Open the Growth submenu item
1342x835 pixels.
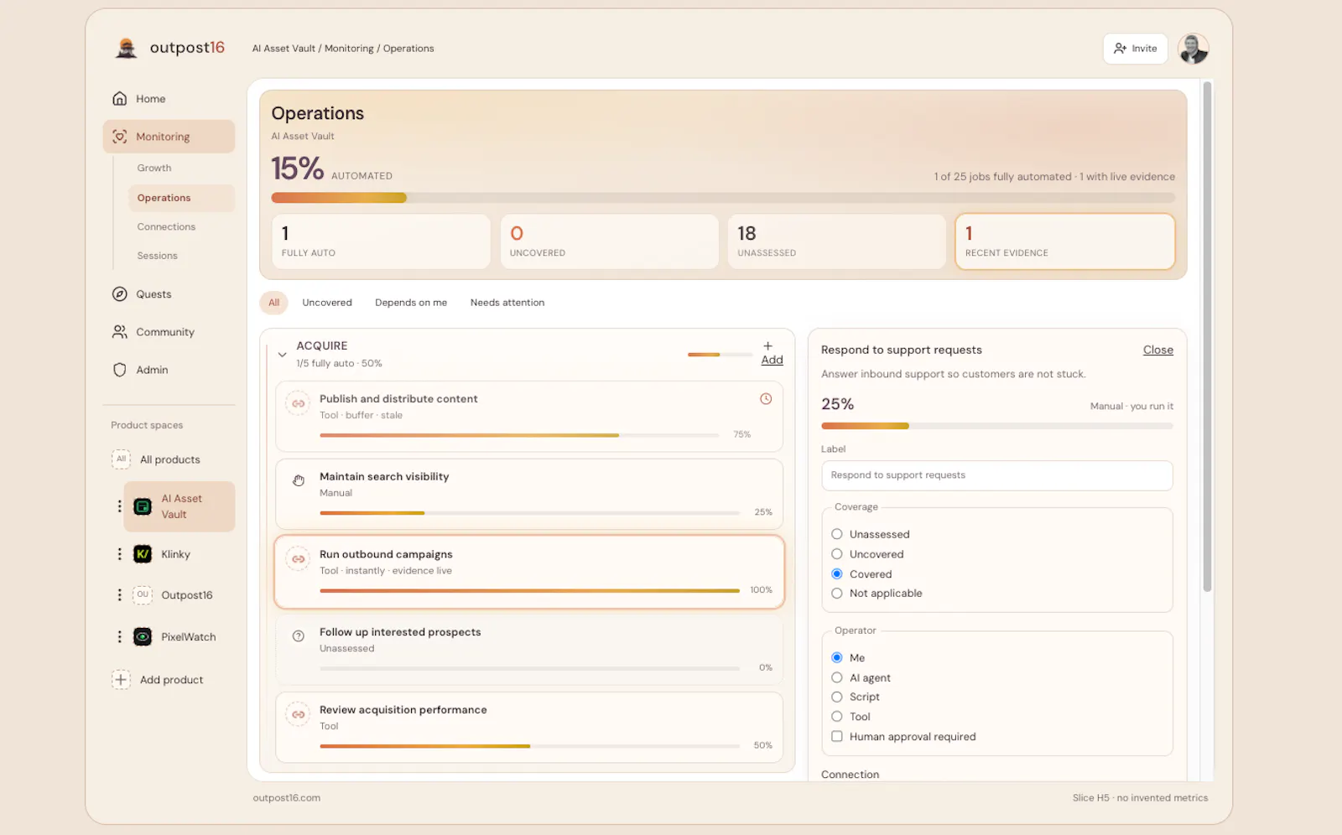[x=154, y=168]
